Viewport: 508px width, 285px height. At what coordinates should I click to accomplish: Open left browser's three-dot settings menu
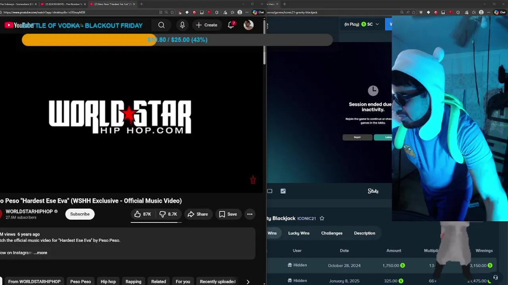(247, 12)
